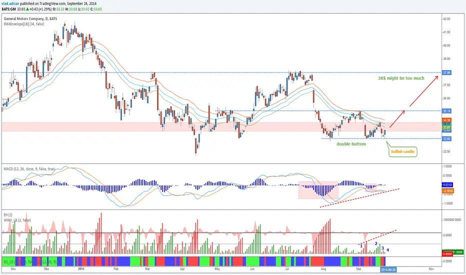Click the -1.0000 MACD scale label
466x275 pixels.
(447, 203)
